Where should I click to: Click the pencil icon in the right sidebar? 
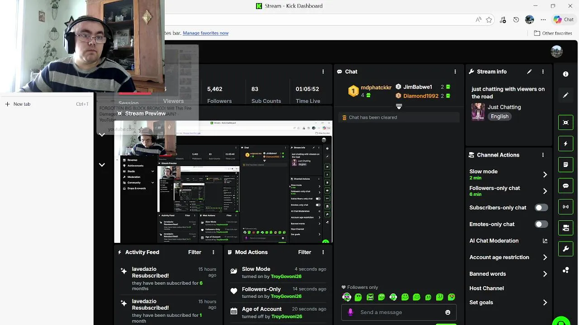[565, 95]
